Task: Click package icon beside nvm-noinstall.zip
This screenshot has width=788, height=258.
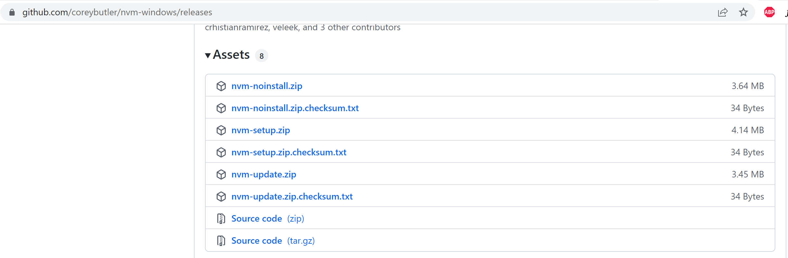Action: click(x=221, y=86)
